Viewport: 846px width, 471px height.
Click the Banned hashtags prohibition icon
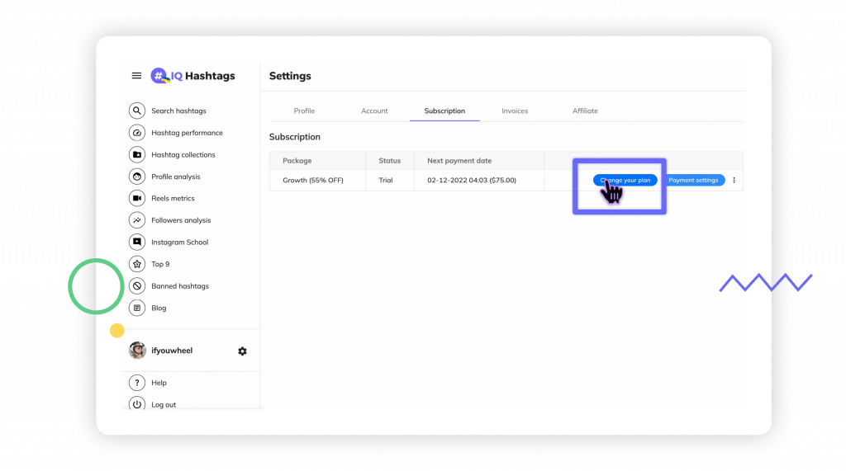(x=137, y=286)
